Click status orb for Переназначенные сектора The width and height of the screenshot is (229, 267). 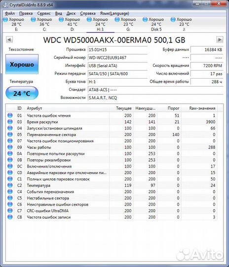coord(10,134)
